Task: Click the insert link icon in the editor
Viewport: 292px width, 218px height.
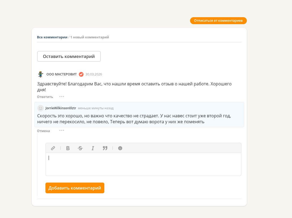Action: 53,148
